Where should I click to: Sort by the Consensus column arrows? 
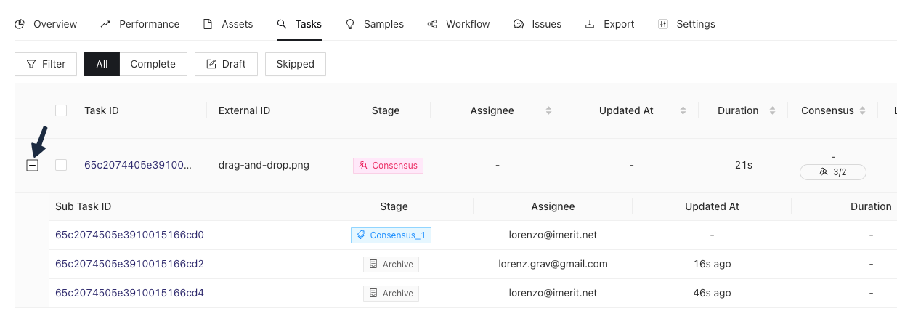[x=862, y=111]
